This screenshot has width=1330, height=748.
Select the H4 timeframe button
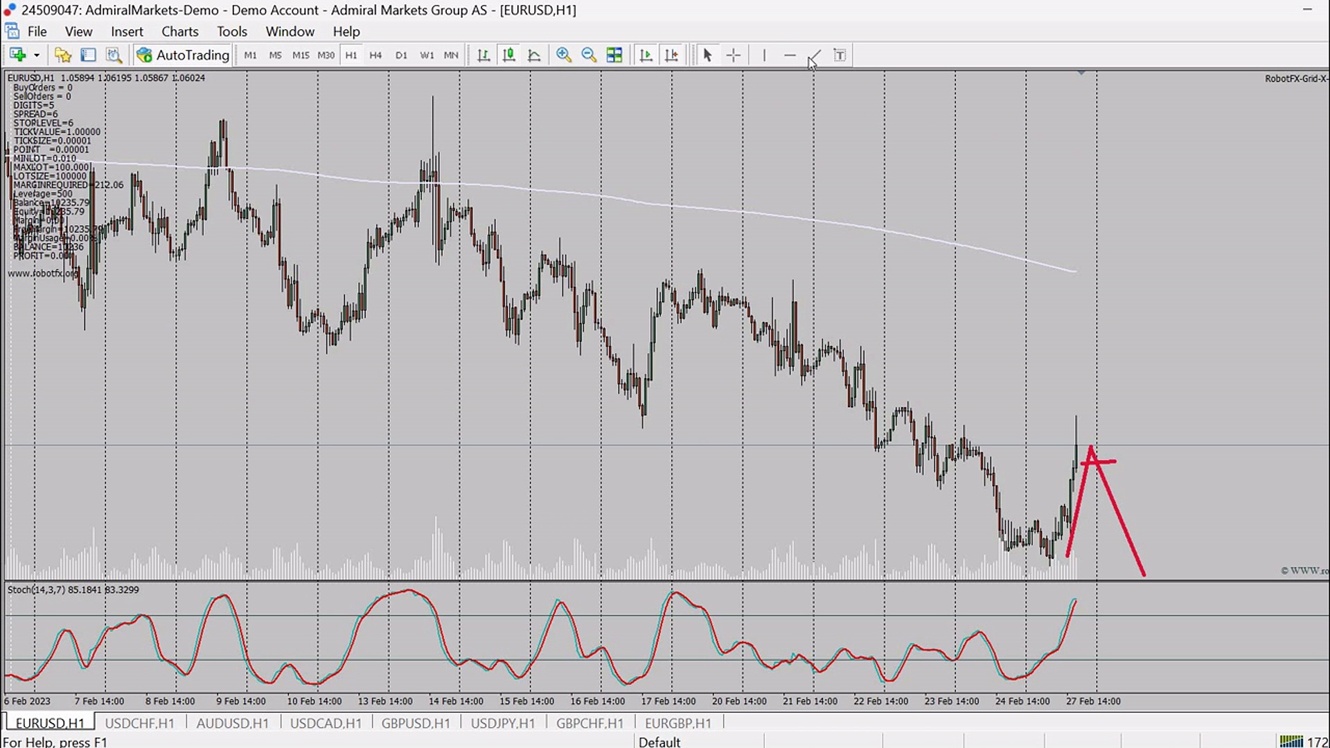click(x=375, y=55)
